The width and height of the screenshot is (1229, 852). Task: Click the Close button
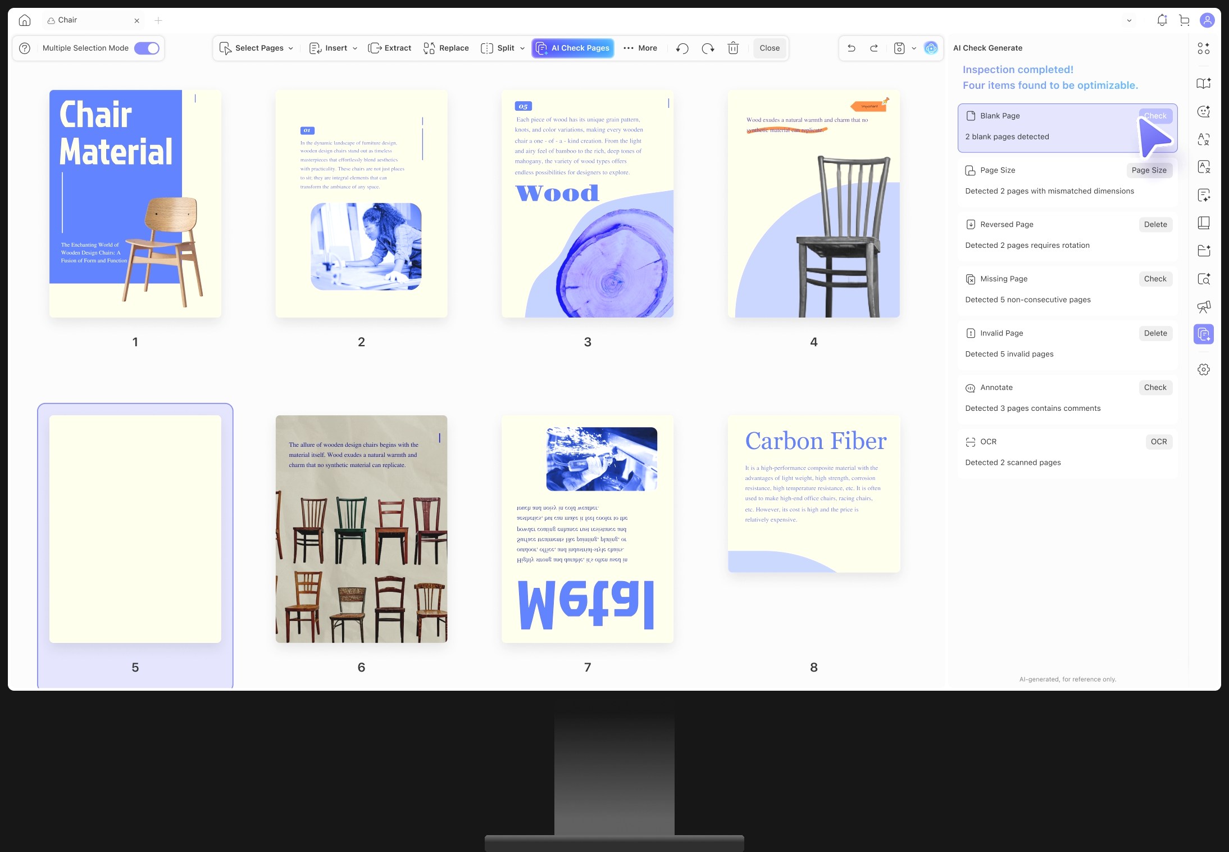[x=770, y=48]
